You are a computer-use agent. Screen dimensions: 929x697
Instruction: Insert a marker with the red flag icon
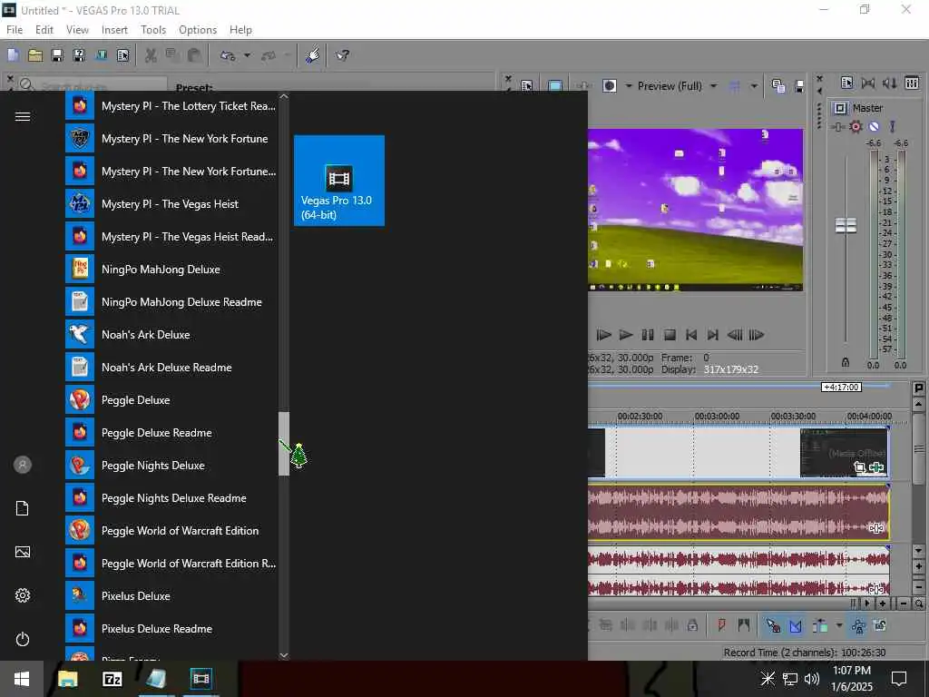[721, 625]
